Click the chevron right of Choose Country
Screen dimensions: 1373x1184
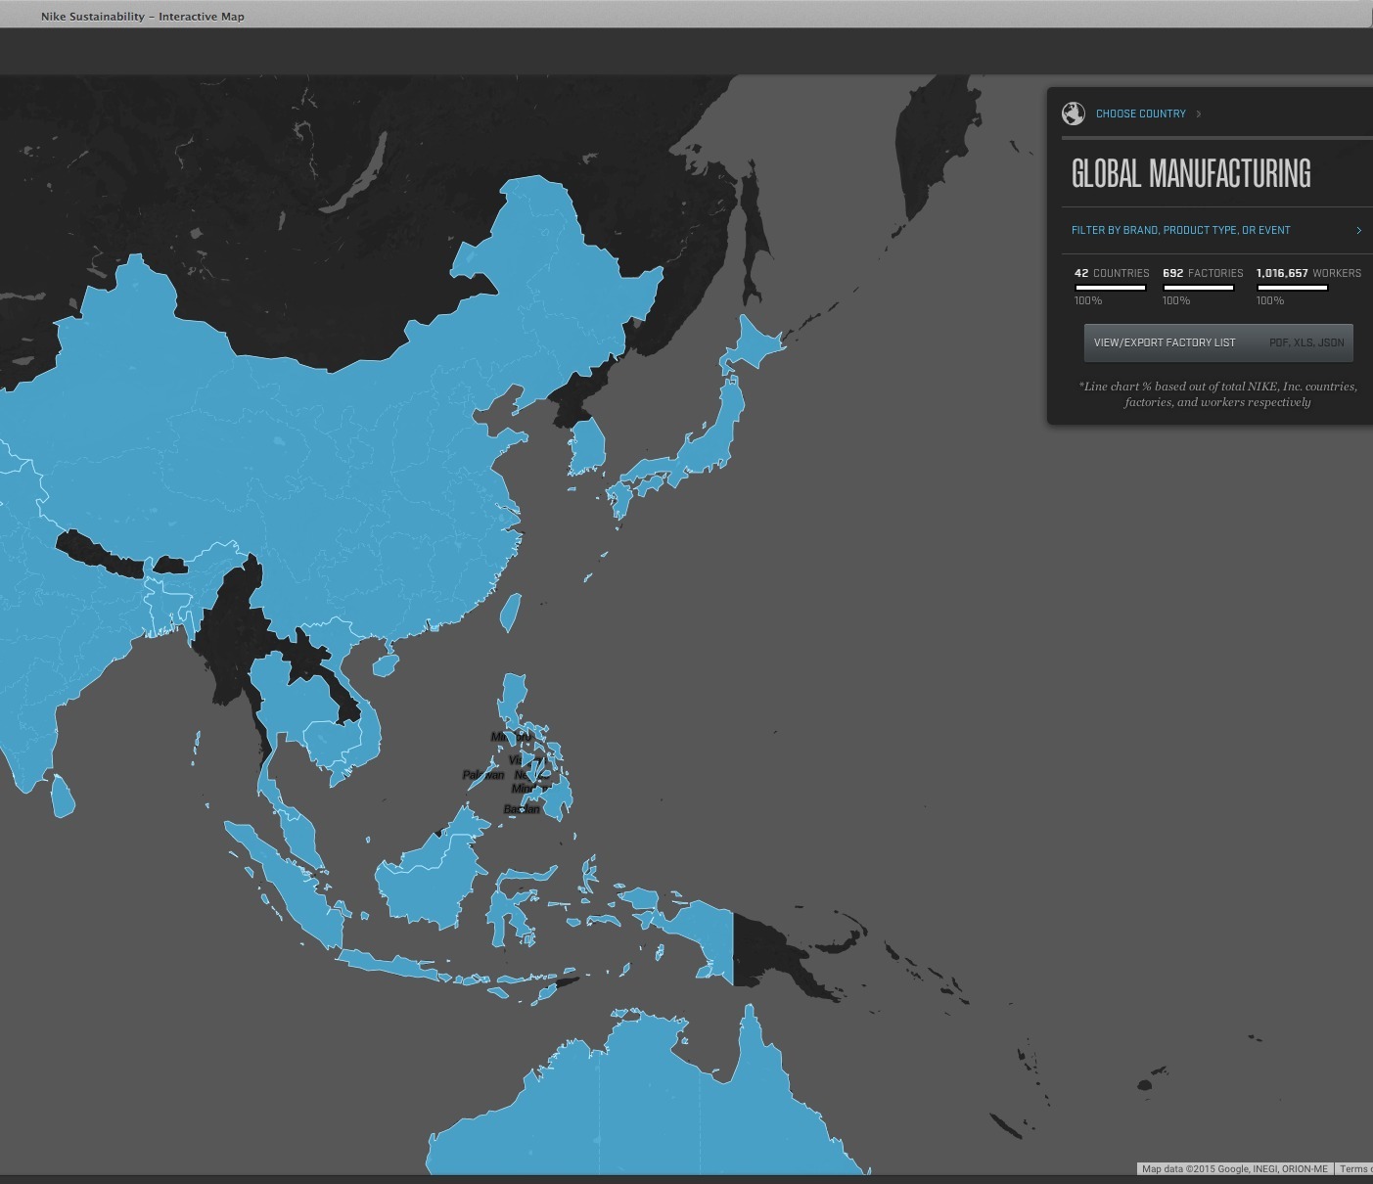[x=1199, y=114]
